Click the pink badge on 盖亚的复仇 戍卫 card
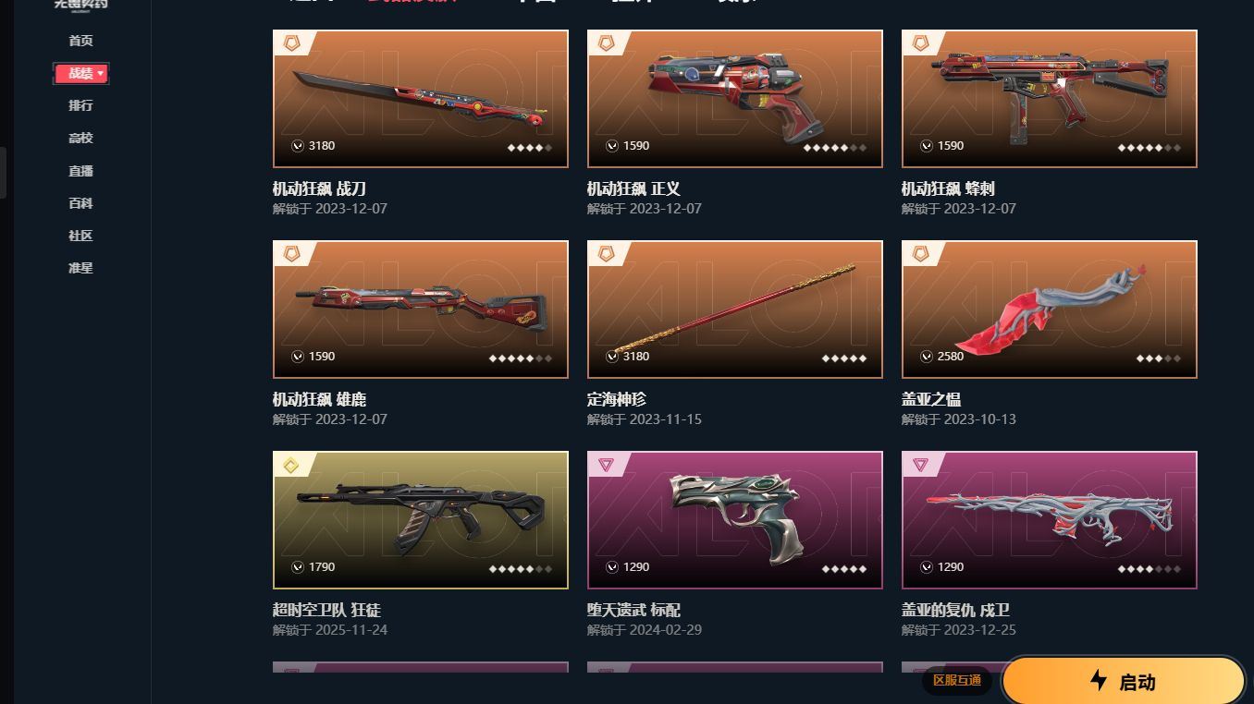 click(x=920, y=465)
